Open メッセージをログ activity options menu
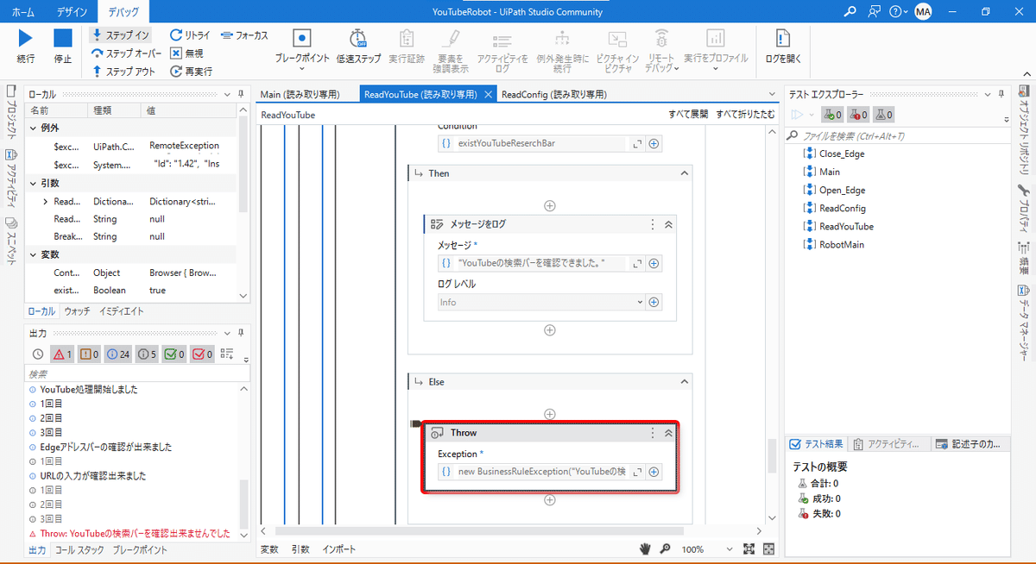Image resolution: width=1036 pixels, height=564 pixels. click(x=653, y=224)
